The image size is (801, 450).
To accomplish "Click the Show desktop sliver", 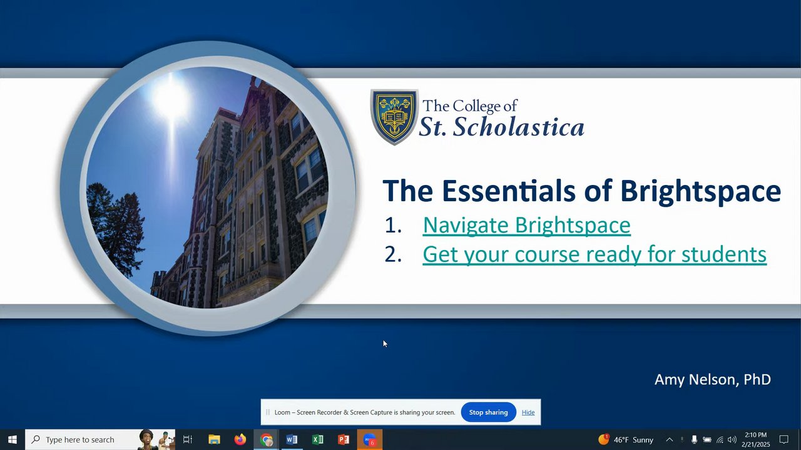I will 799,439.
